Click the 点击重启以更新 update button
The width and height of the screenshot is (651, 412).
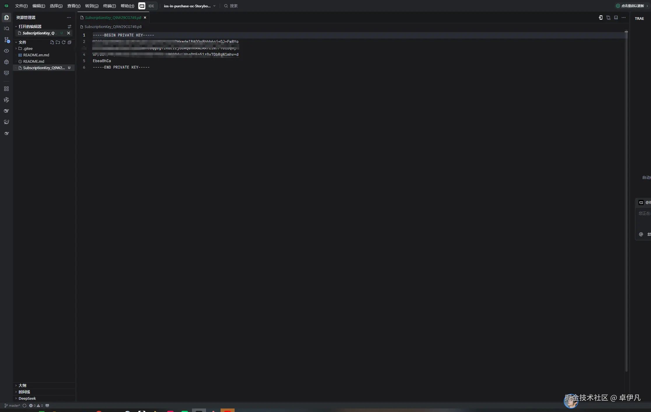[x=632, y=6]
